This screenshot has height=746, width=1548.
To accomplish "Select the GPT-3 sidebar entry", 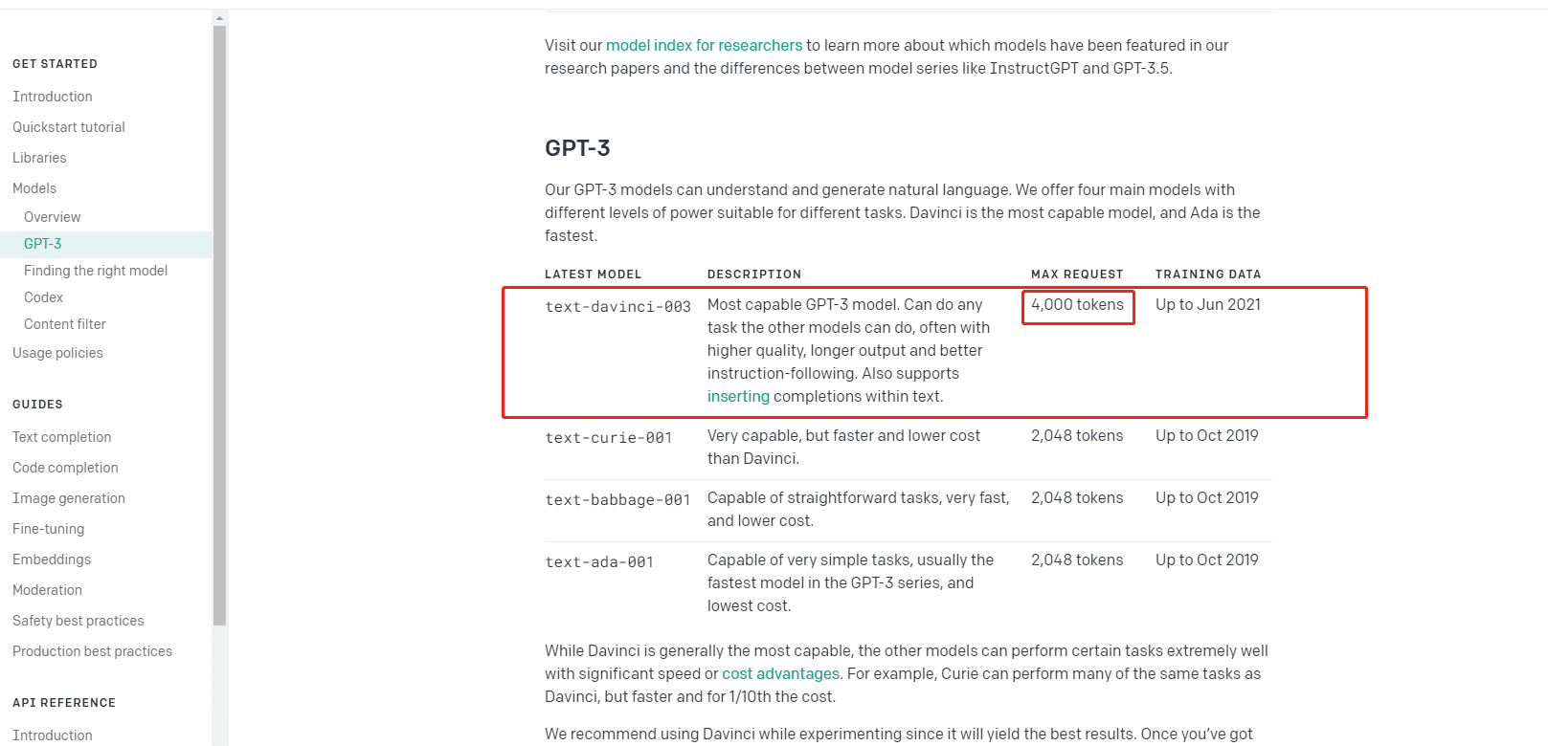I will point(42,243).
